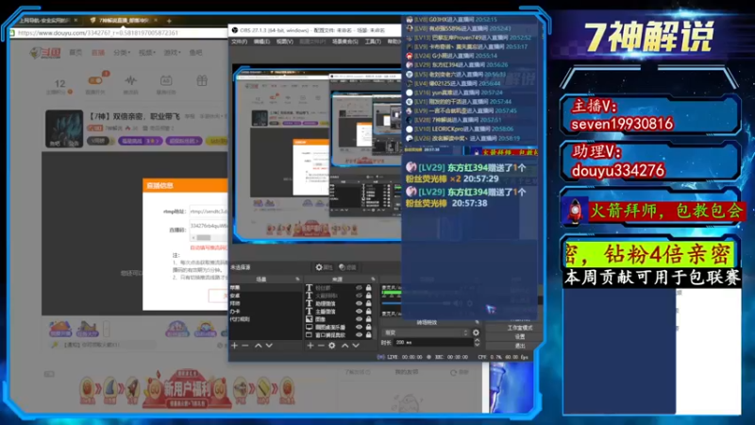
Task: Show the second text source with its eye icon
Action: pyautogui.click(x=359, y=296)
